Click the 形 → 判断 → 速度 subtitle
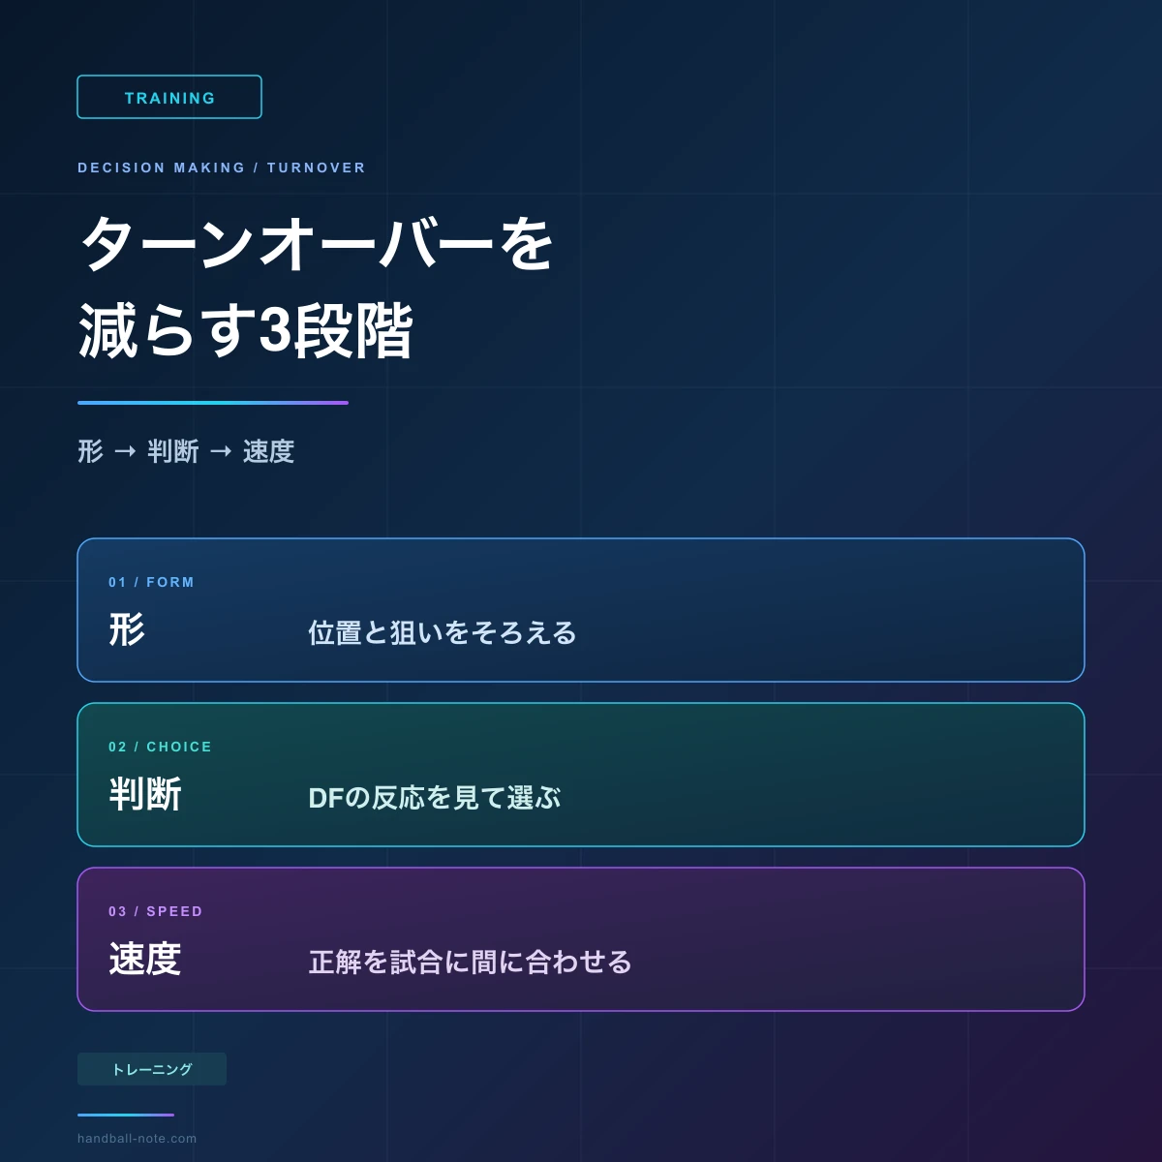 pos(186,451)
